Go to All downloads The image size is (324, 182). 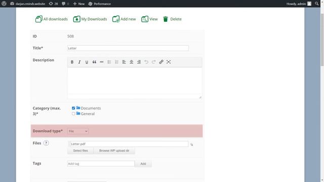pyautogui.click(x=52, y=19)
